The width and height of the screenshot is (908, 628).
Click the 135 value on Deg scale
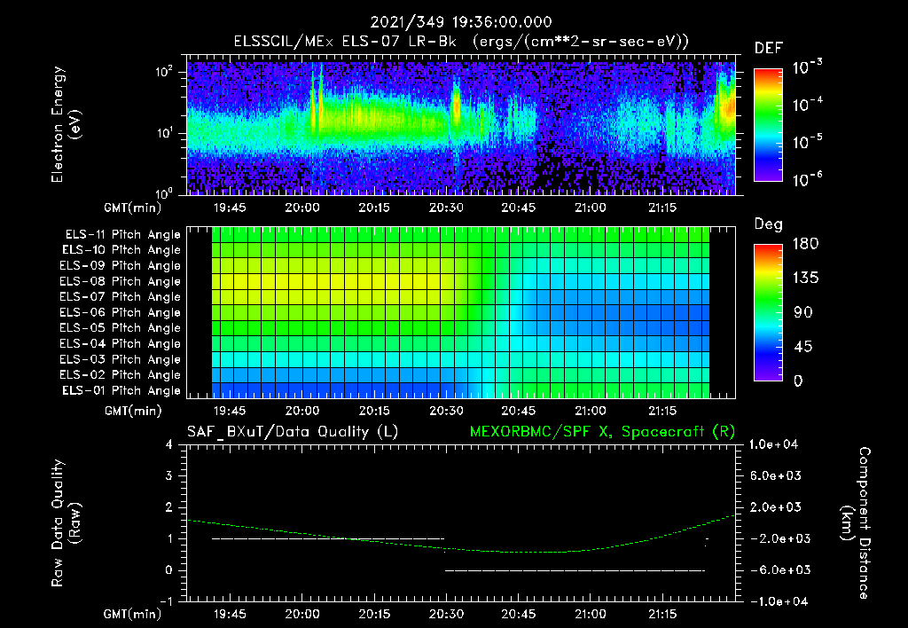(x=805, y=278)
